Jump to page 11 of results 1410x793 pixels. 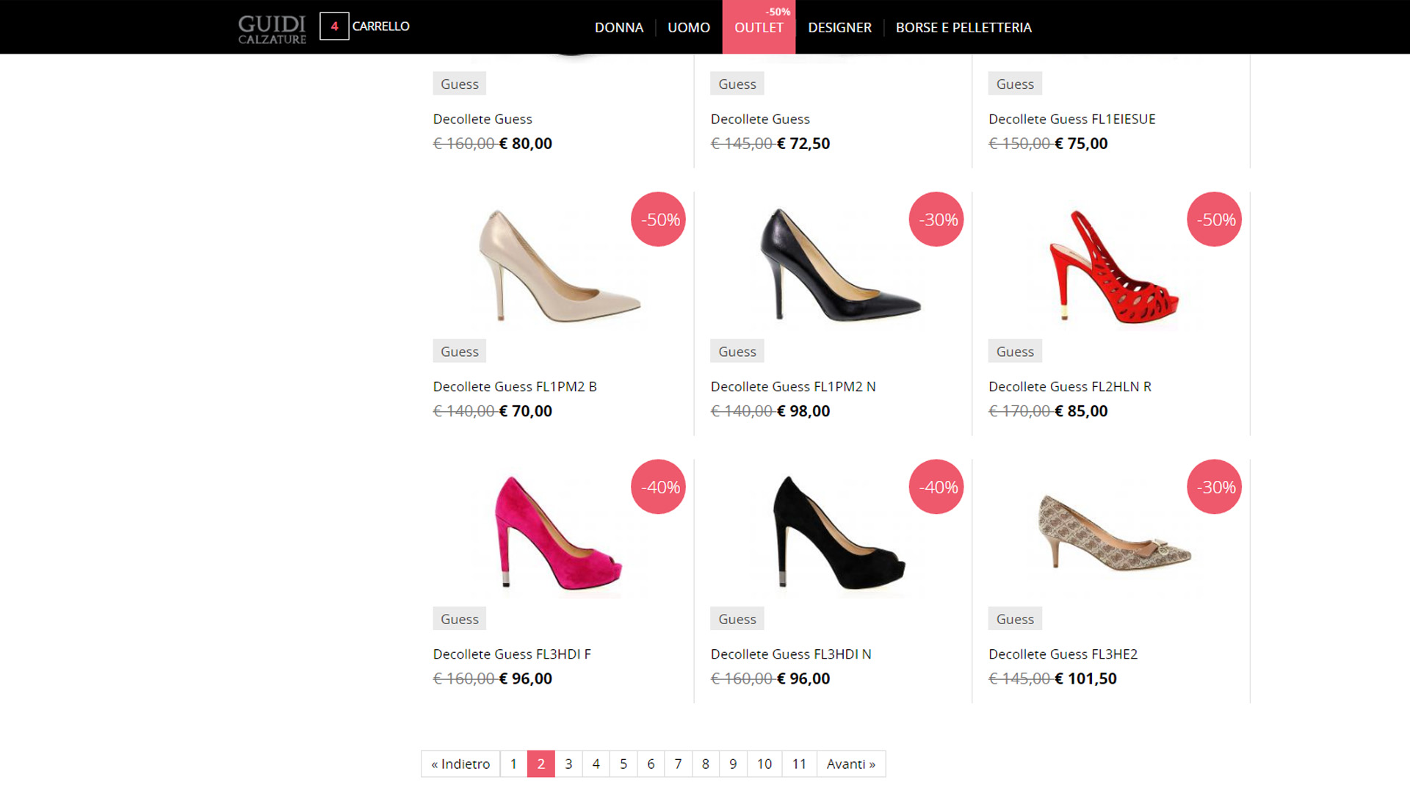pyautogui.click(x=799, y=764)
